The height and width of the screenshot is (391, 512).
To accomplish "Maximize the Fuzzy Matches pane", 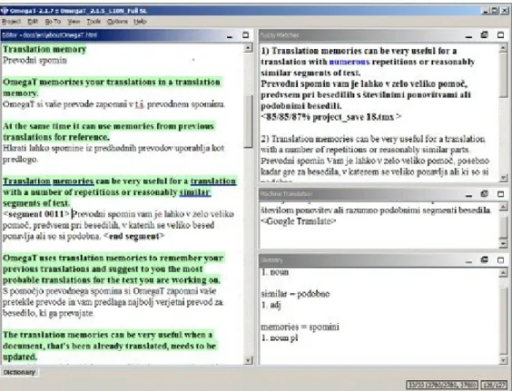I will 500,34.
